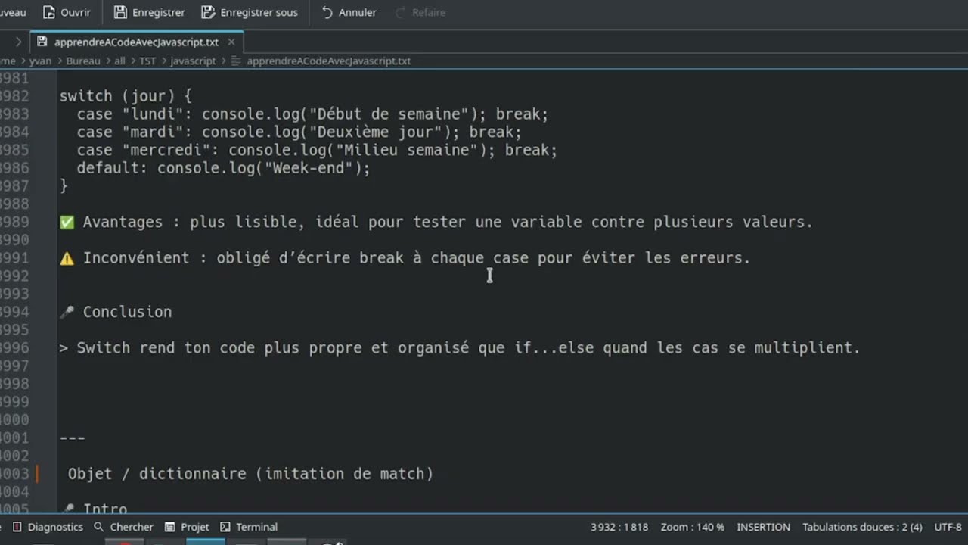The height and width of the screenshot is (545, 968).
Task: Click the 'Inconvénient : obligé d'écrire break' line
Action: [x=417, y=258]
